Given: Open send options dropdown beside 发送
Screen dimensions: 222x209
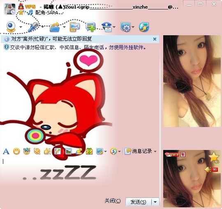Looking at the screenshot, I should (x=155, y=202).
